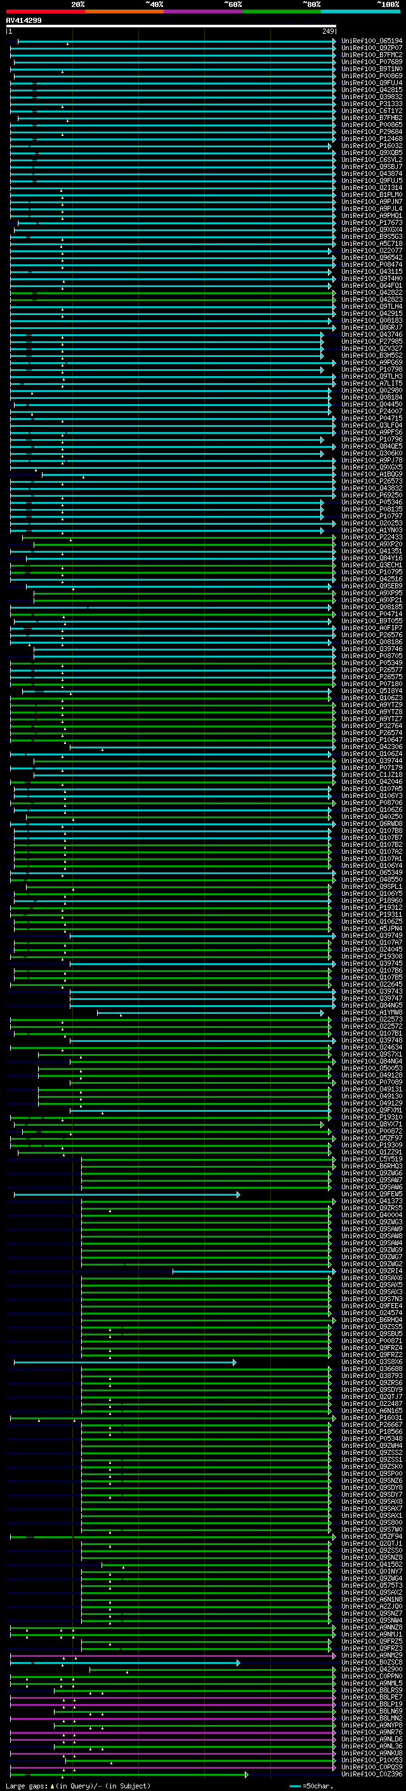Screen dimensions: 406x1791
Task: Select hit label UniRef100_Q42900
Action: point(372,1669)
